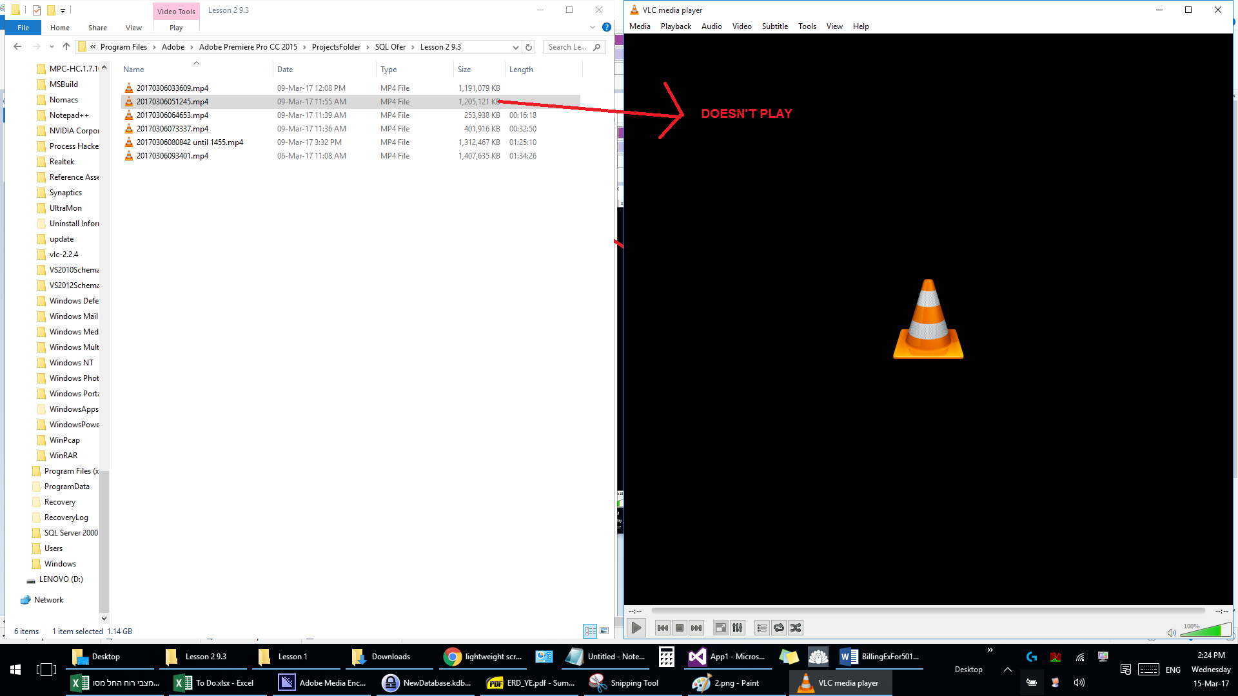Refresh the Lesson 2 9.3 folder
The width and height of the screenshot is (1238, 696).
[x=529, y=47]
